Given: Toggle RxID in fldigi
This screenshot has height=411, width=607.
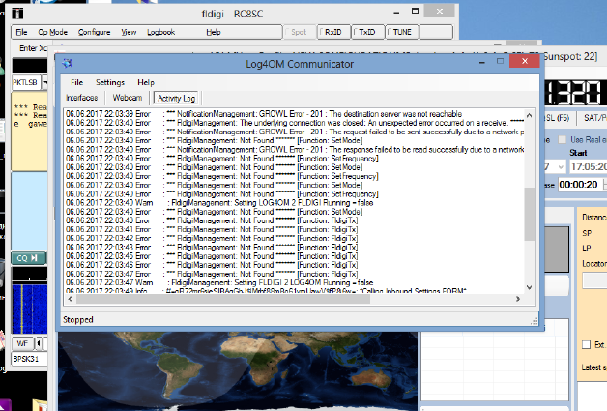Looking at the screenshot, I should [333, 32].
